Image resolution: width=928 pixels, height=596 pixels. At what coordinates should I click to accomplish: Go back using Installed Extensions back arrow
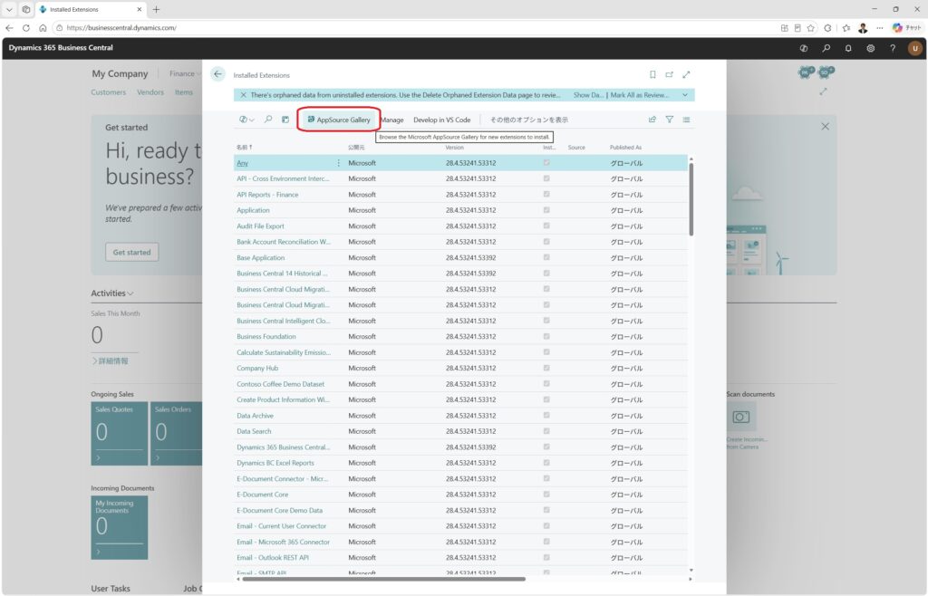[217, 74]
